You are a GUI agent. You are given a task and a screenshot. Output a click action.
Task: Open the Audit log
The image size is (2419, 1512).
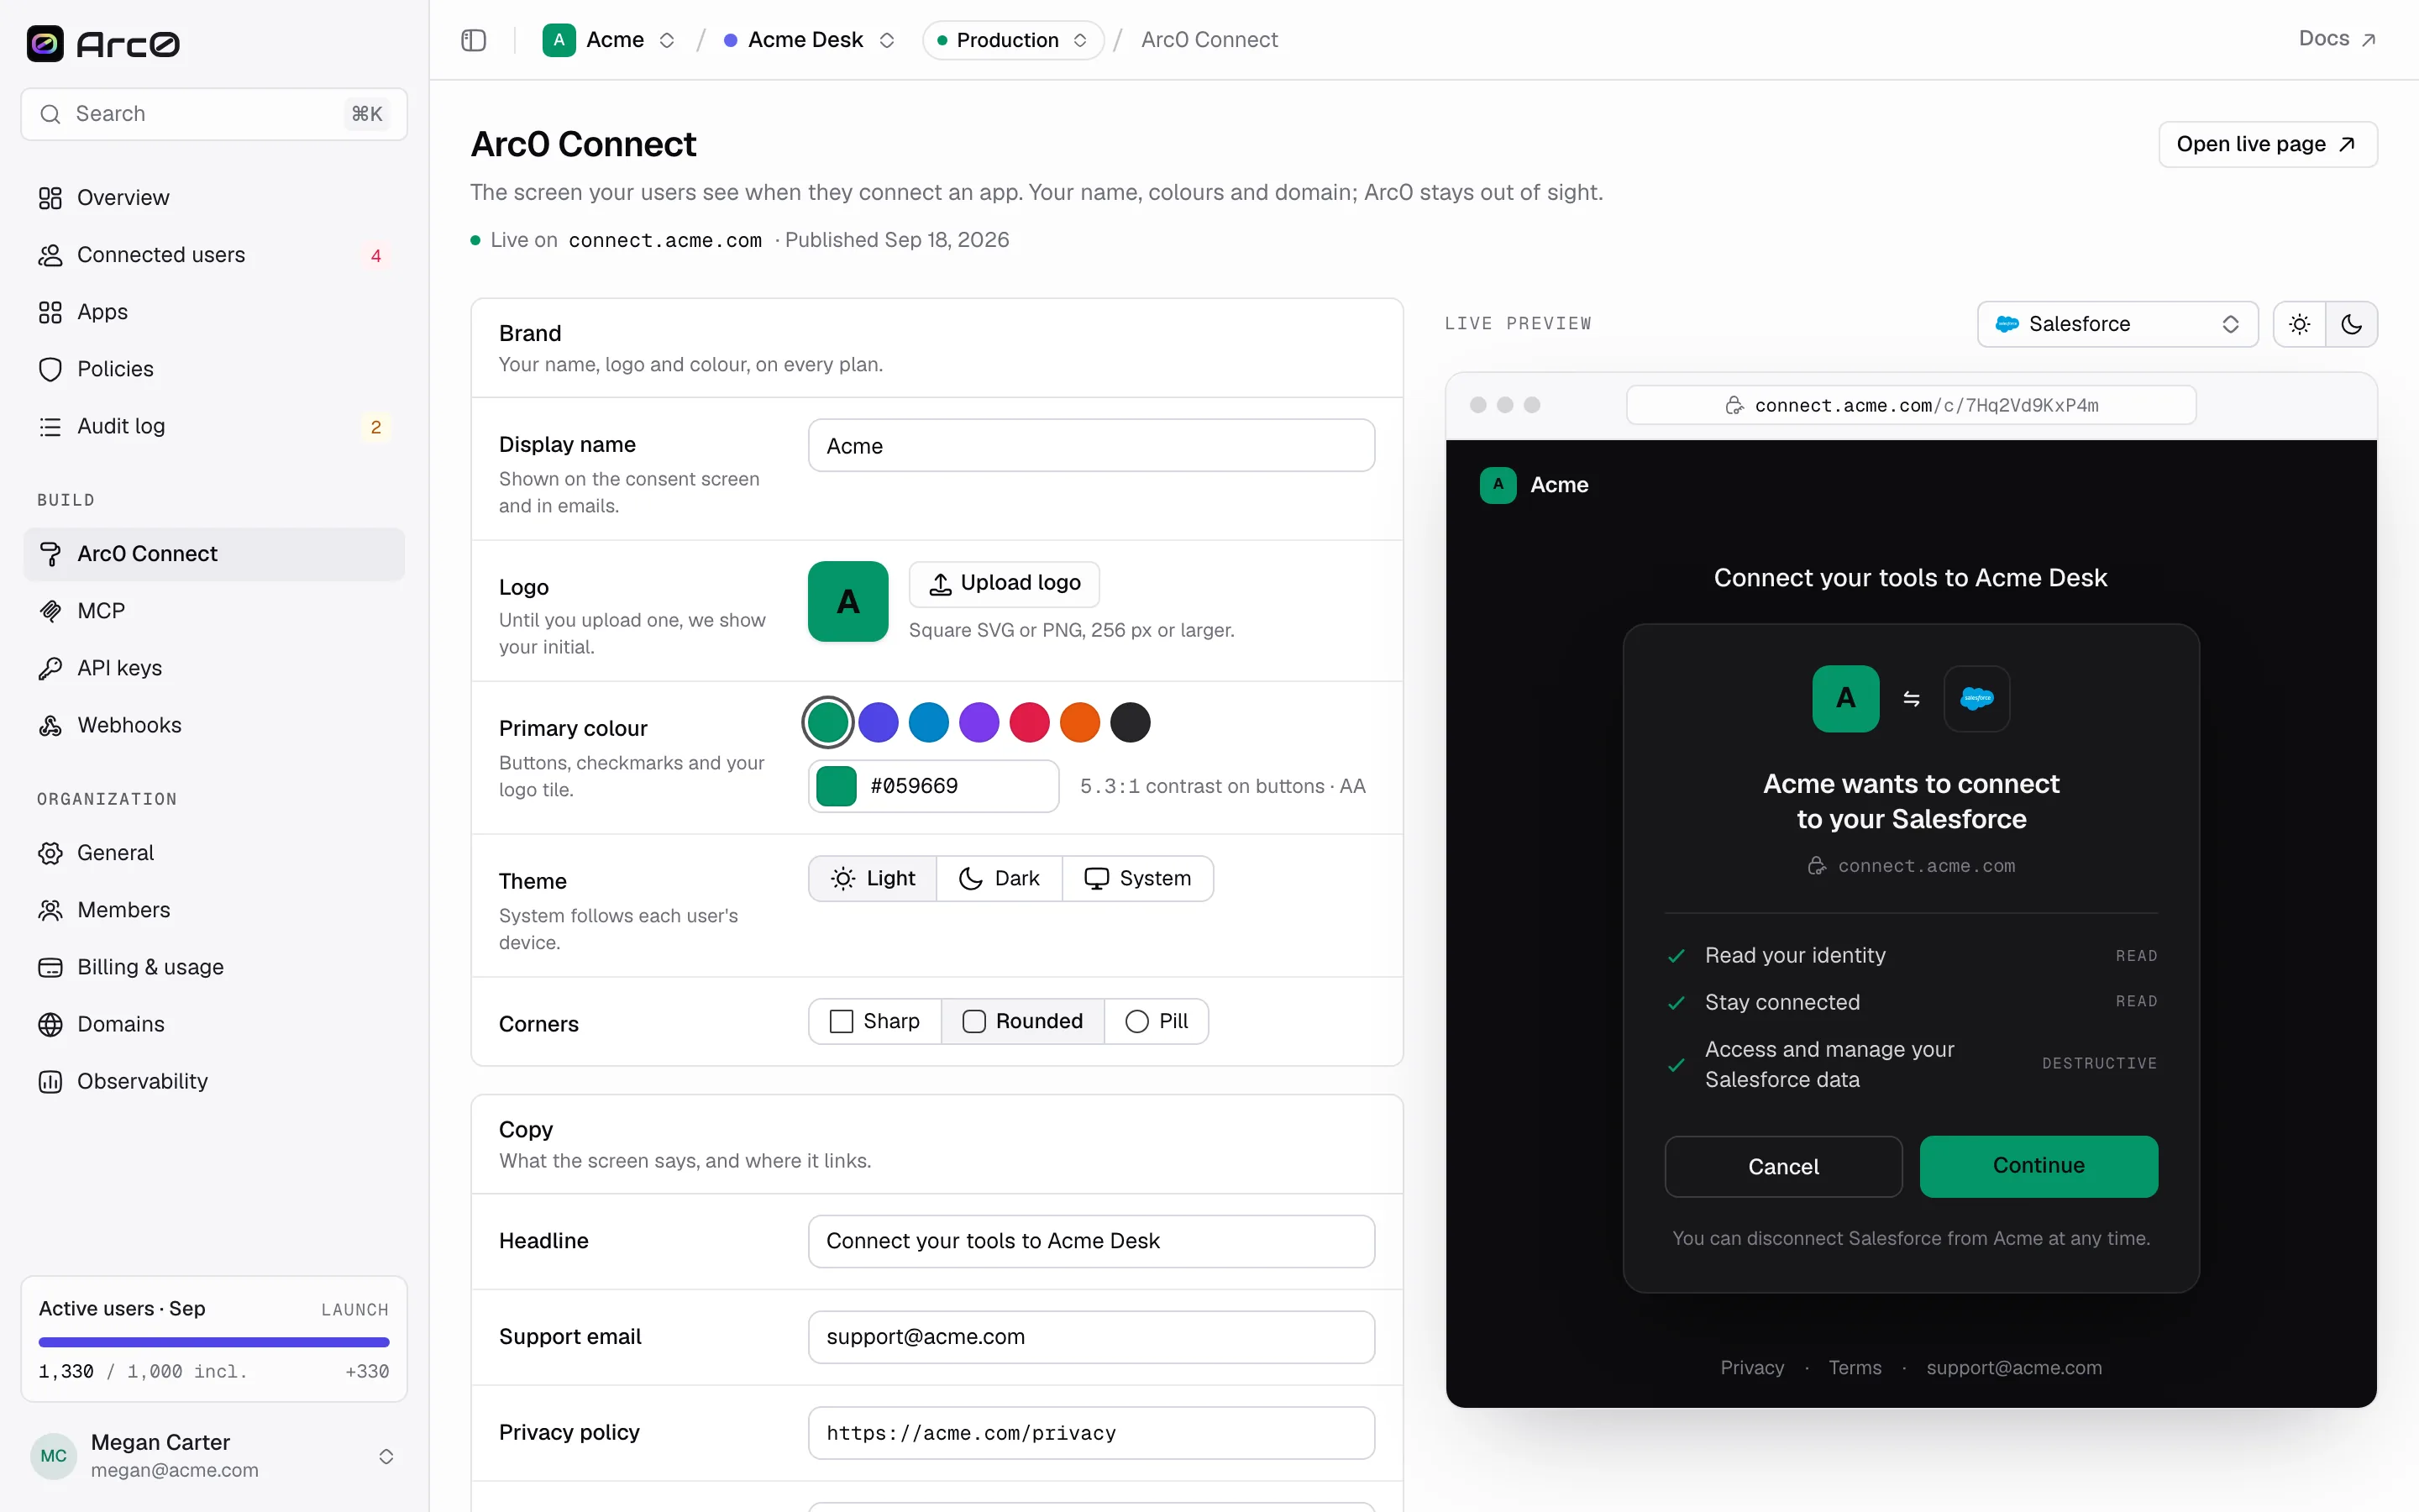214,426
